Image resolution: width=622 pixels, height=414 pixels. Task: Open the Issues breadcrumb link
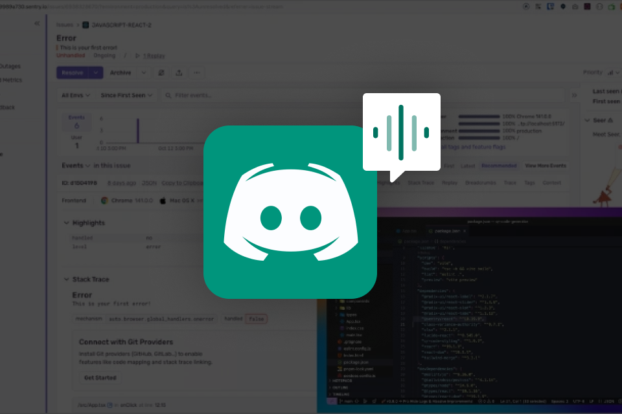point(64,25)
